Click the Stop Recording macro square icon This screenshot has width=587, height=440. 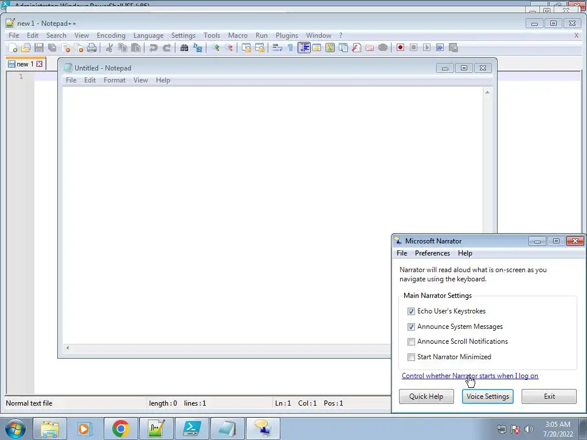pyautogui.click(x=413, y=48)
